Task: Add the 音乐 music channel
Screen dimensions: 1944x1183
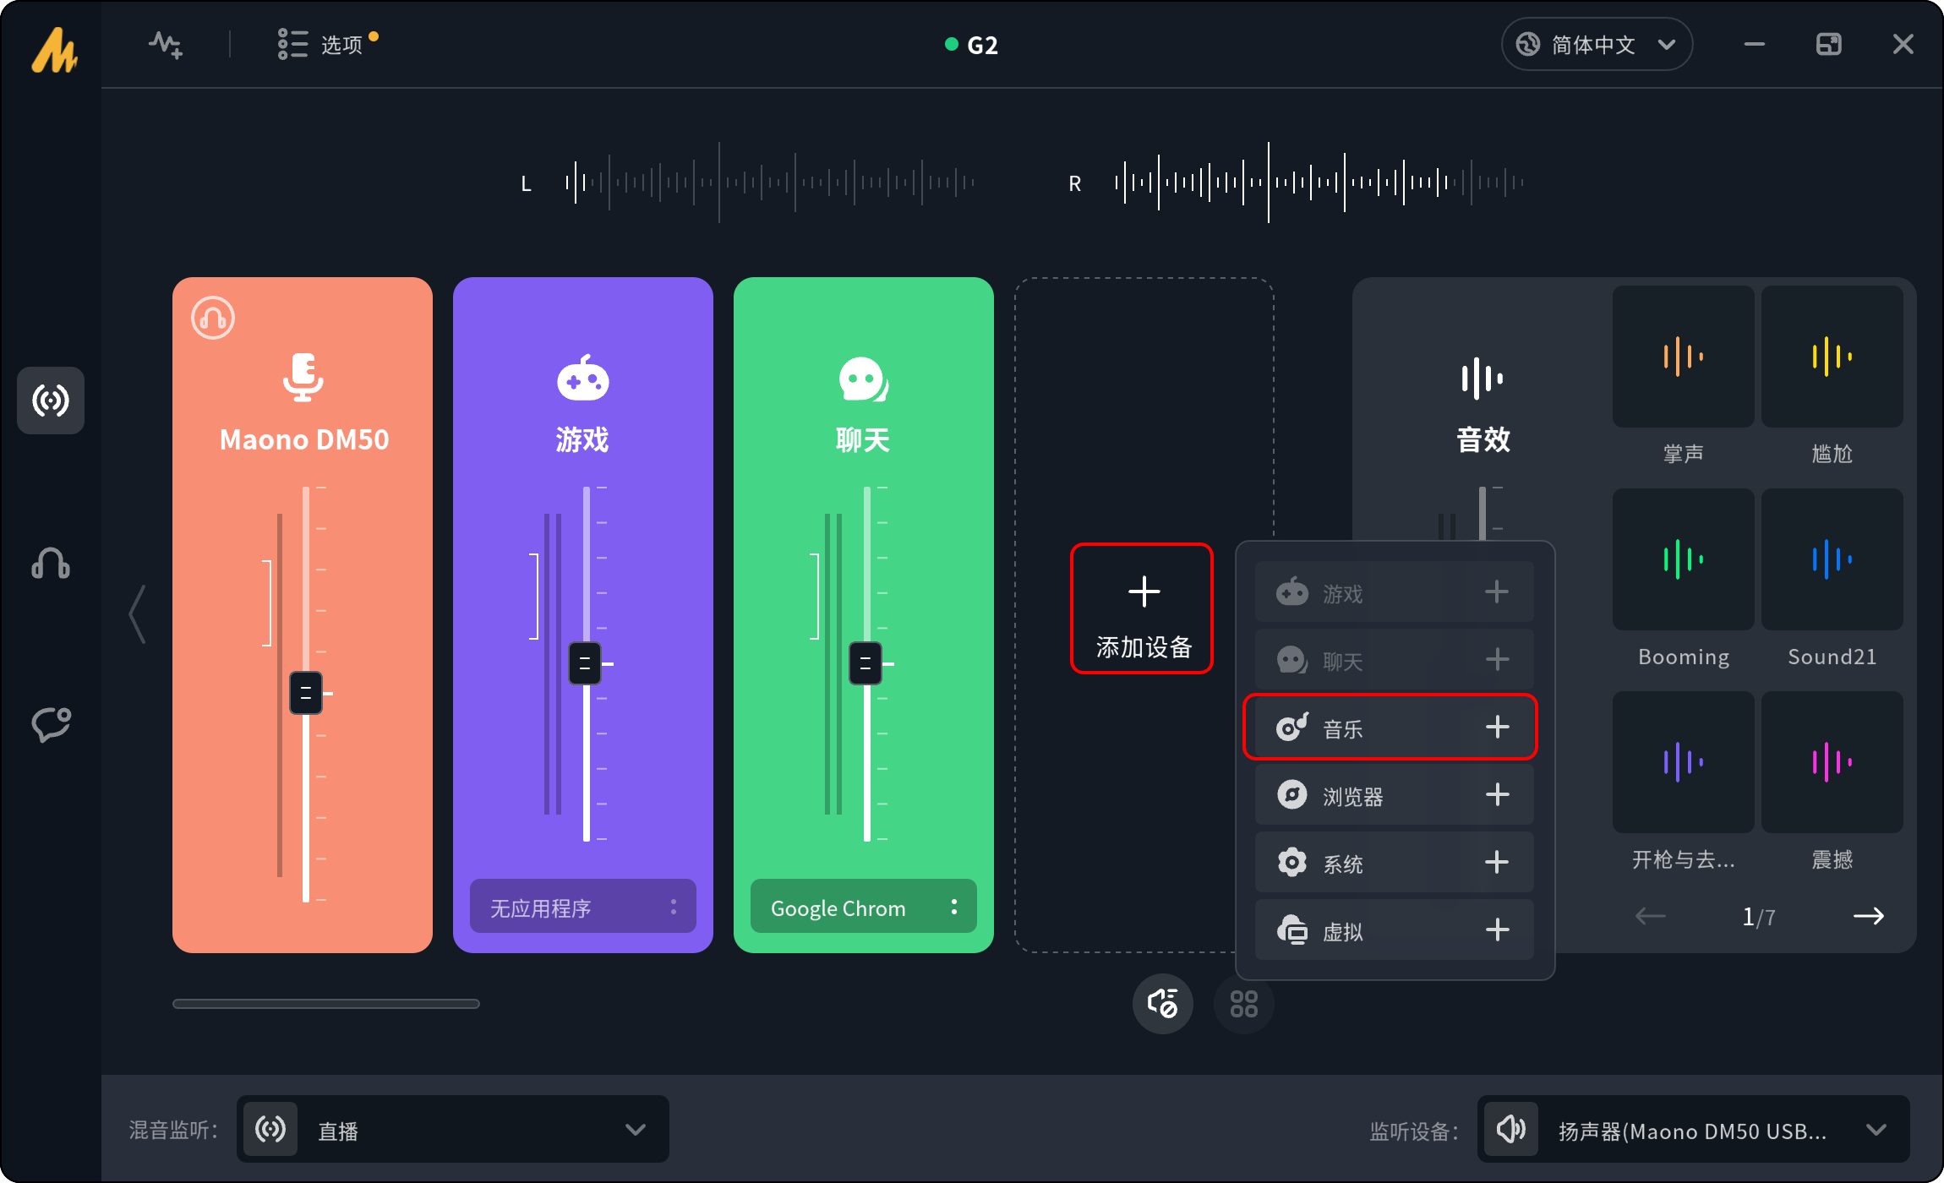Action: [1497, 727]
